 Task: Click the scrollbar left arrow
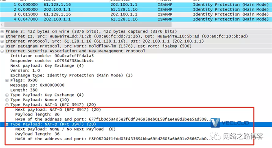(x=2, y=25)
